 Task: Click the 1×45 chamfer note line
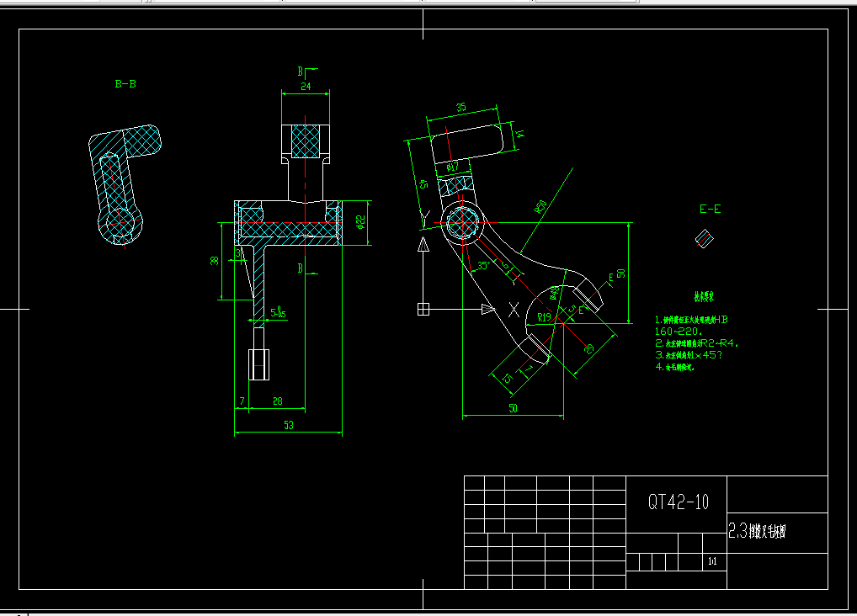pyautogui.click(x=689, y=355)
